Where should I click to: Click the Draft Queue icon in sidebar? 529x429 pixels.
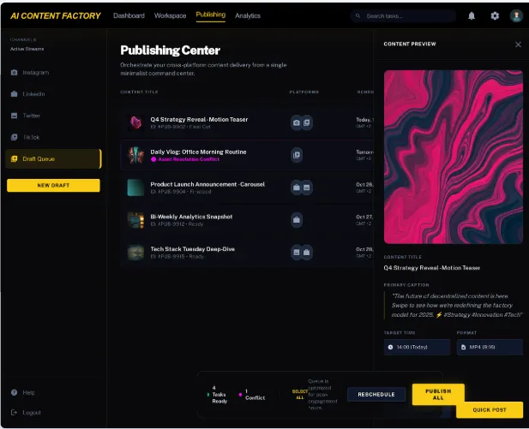tap(14, 158)
